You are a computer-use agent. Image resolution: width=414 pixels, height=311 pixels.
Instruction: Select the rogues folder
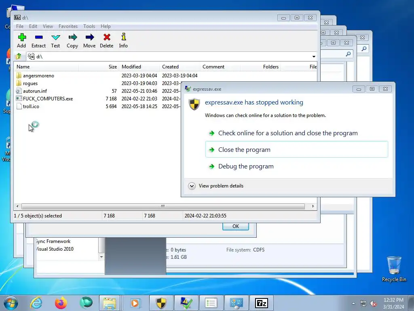pos(30,83)
